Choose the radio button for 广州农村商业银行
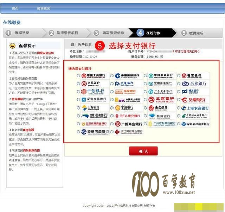Viewport: 225px width, 212px height. tap(145, 124)
